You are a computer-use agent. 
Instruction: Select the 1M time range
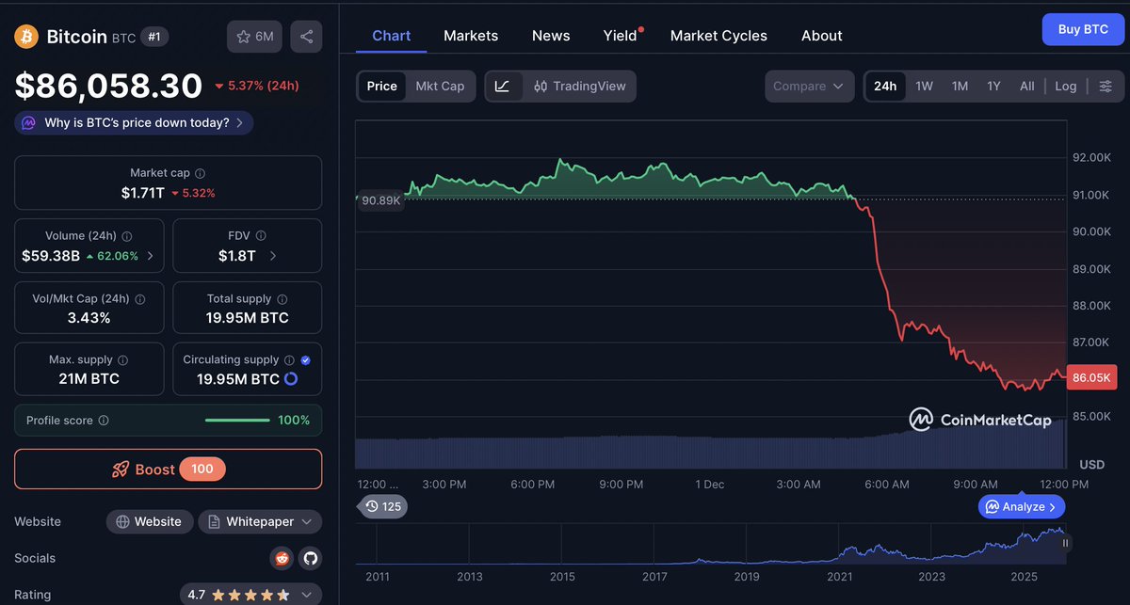tap(960, 86)
